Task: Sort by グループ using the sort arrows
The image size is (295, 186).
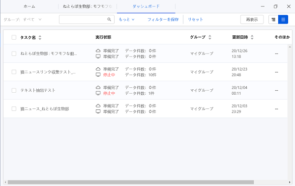Action: pyautogui.click(x=210, y=37)
